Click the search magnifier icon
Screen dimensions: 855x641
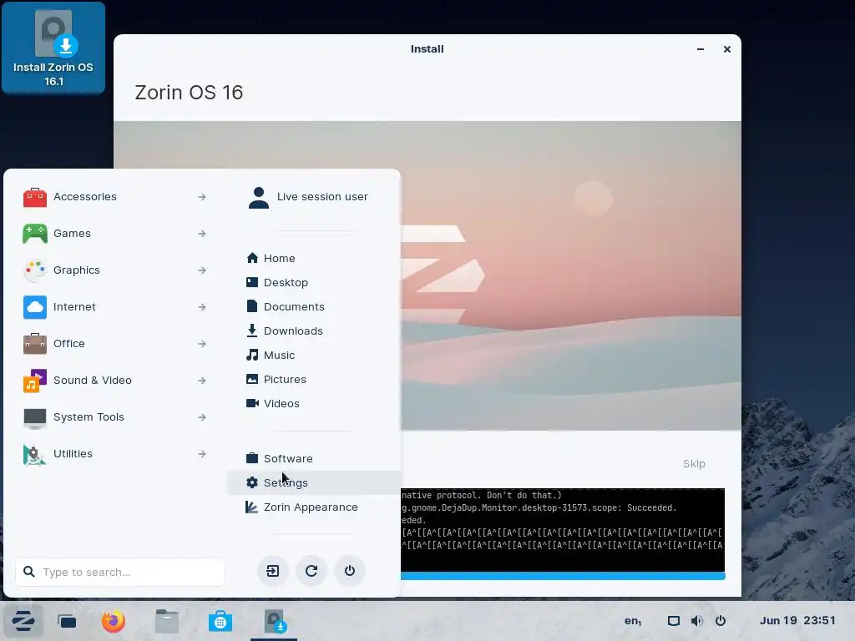tap(29, 571)
